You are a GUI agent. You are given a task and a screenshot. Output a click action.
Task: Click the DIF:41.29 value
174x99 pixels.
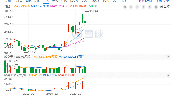35,75
